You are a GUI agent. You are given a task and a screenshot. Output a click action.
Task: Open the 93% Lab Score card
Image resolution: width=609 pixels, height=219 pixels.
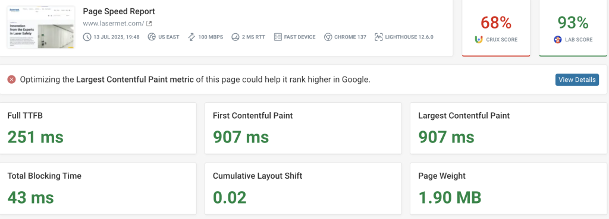[573, 28]
